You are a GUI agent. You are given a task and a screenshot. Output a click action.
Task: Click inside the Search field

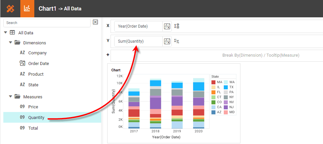(47, 23)
